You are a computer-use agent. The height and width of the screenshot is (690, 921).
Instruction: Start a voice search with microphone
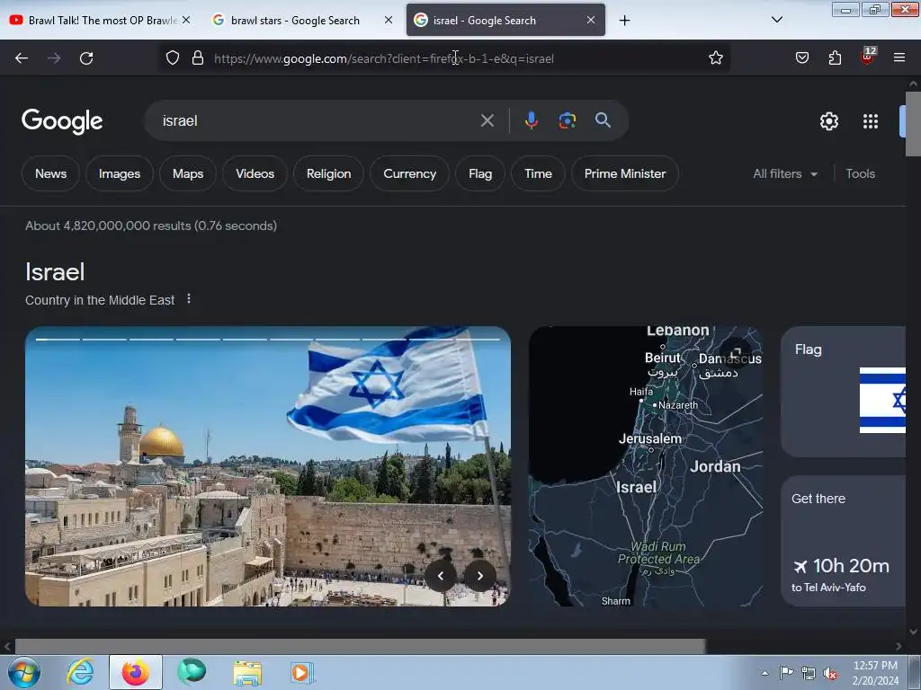[531, 121]
